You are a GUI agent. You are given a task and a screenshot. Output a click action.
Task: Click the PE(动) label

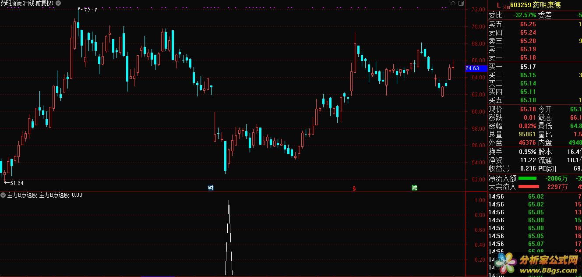[x=547, y=168]
